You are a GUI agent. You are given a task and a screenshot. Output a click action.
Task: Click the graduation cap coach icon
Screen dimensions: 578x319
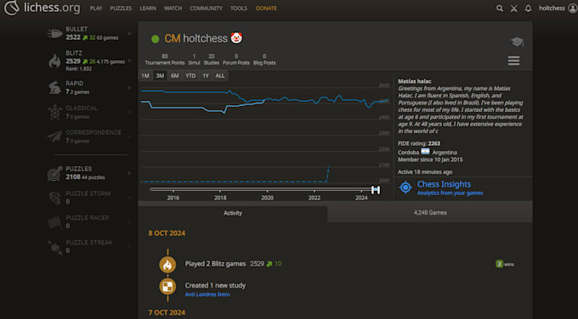coord(517,42)
